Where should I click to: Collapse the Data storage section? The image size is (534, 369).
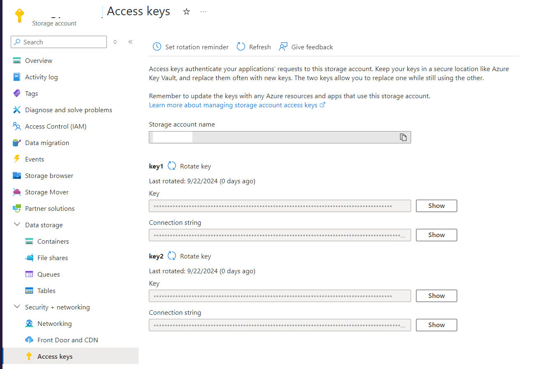click(17, 225)
